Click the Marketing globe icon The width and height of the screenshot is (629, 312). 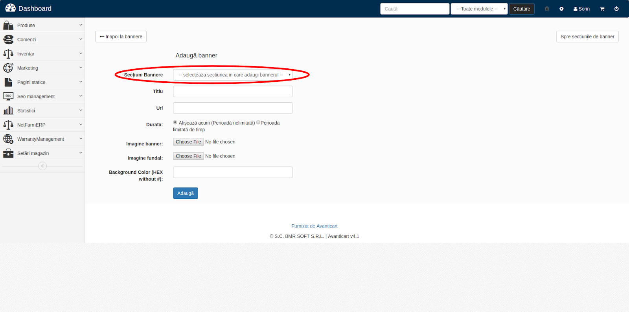pyautogui.click(x=8, y=68)
